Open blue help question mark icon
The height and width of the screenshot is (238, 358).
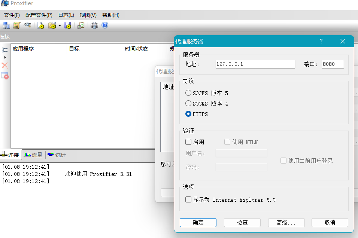[x=105, y=25]
